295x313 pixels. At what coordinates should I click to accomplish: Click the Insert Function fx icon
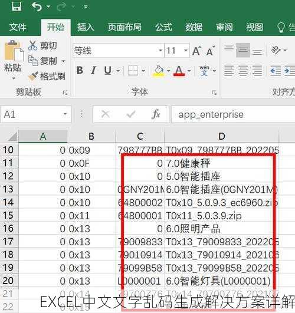pyautogui.click(x=156, y=114)
